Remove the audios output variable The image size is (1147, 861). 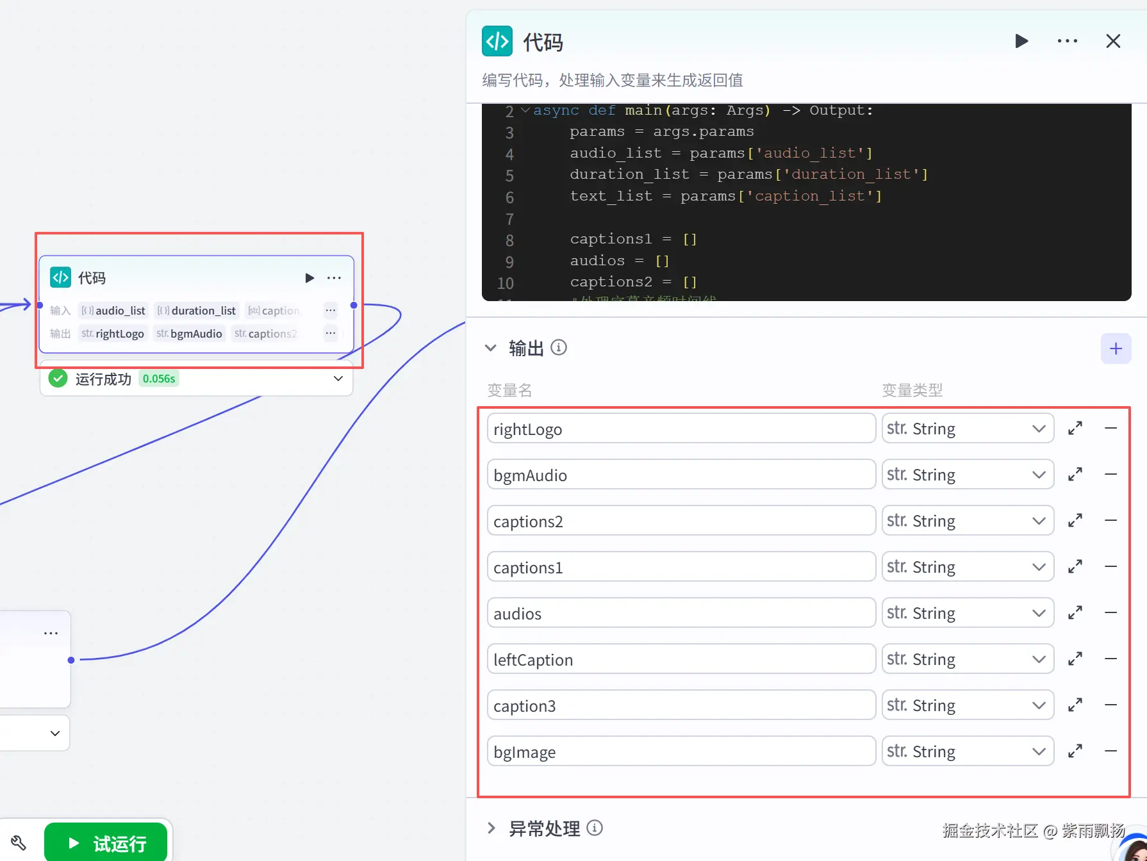point(1111,612)
